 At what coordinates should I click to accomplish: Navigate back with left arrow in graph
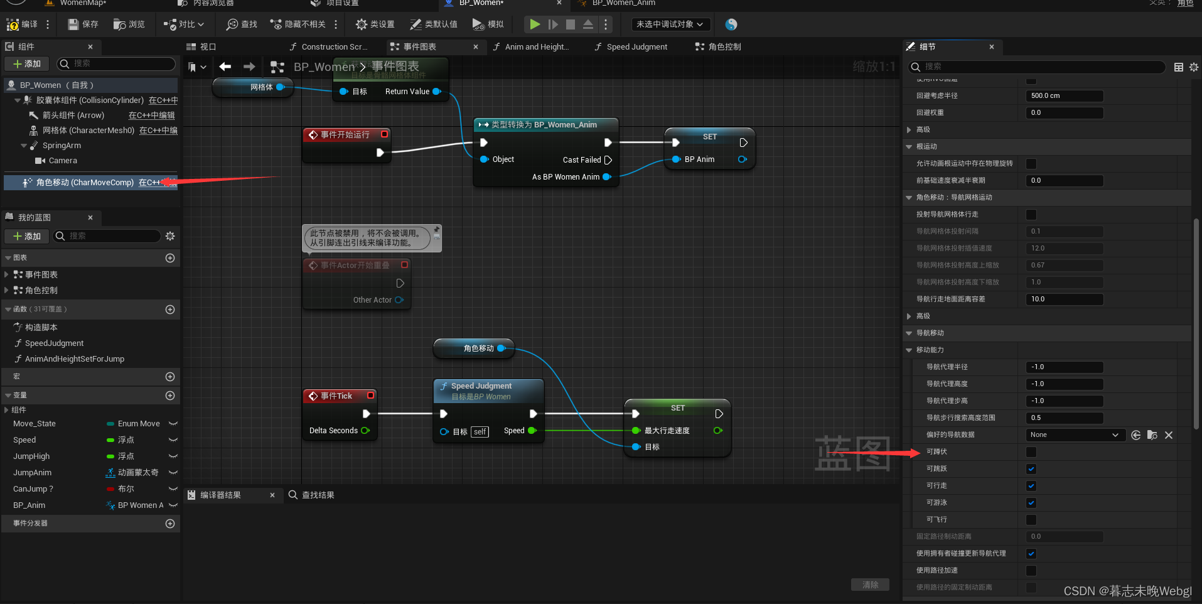coord(225,67)
